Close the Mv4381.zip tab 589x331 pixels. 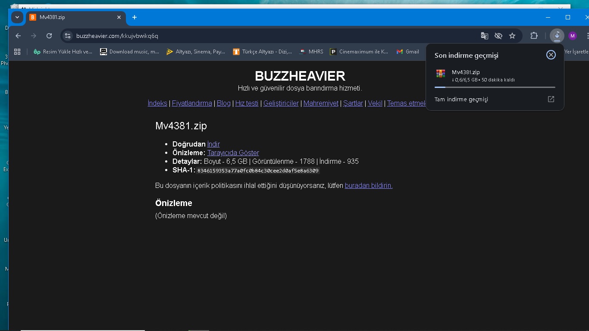pos(119,17)
